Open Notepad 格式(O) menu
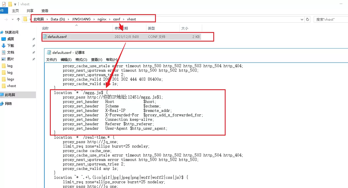Viewport: 348px width, 188px height. pyautogui.click(x=81, y=60)
